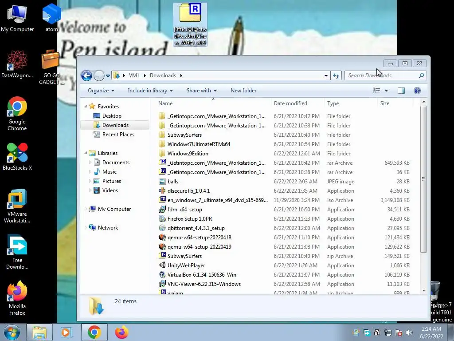Viewport: 454px width, 341px height.
Task: Open the network tray icon
Action: coord(387,333)
